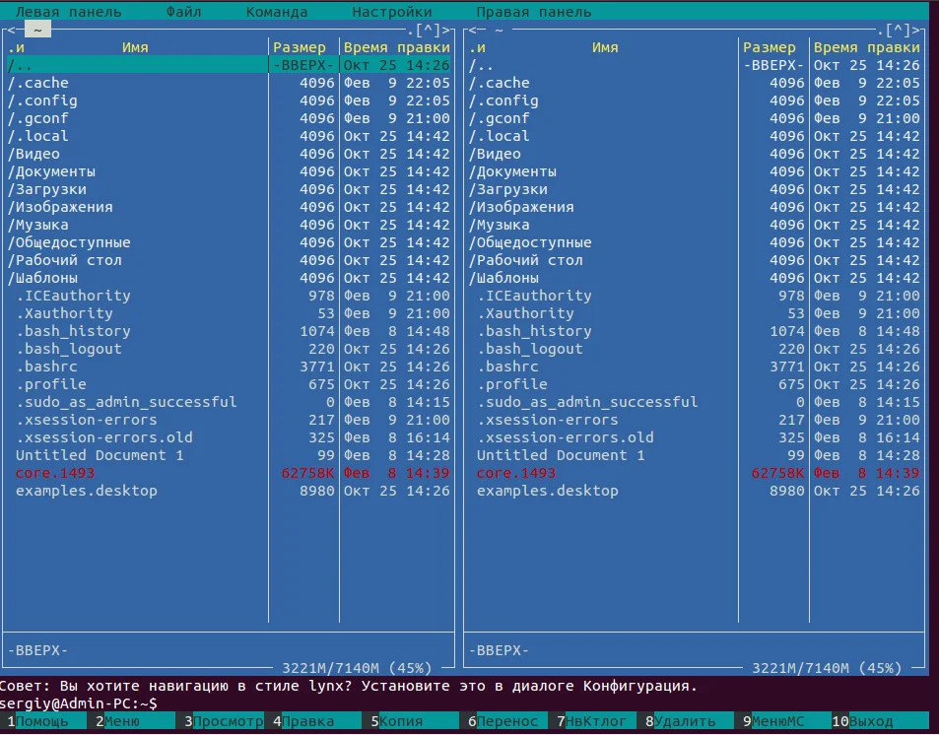Open the Правая панель menu
This screenshot has height=735, width=939.
(534, 12)
